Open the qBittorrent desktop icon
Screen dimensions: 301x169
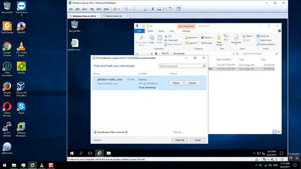click(7, 148)
